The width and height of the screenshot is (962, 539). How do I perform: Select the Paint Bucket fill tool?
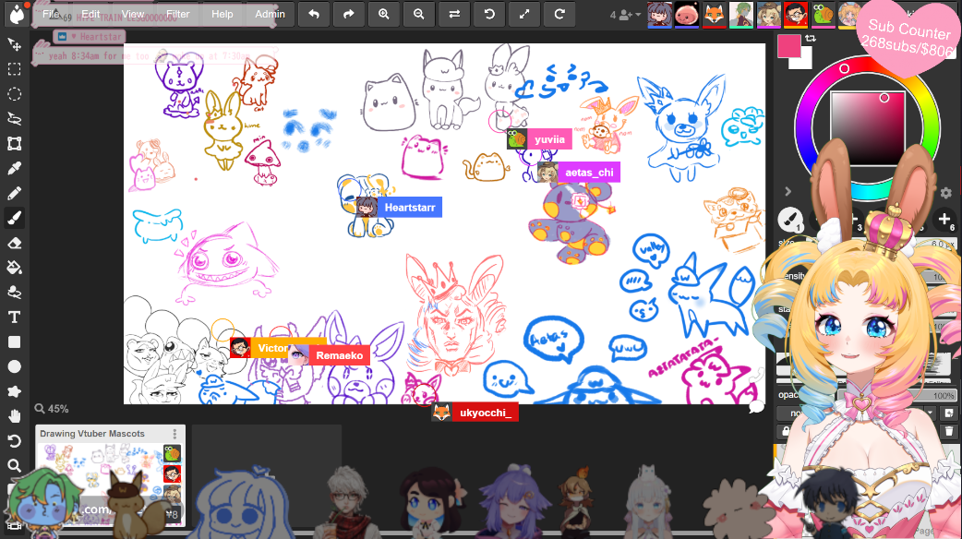coord(14,268)
